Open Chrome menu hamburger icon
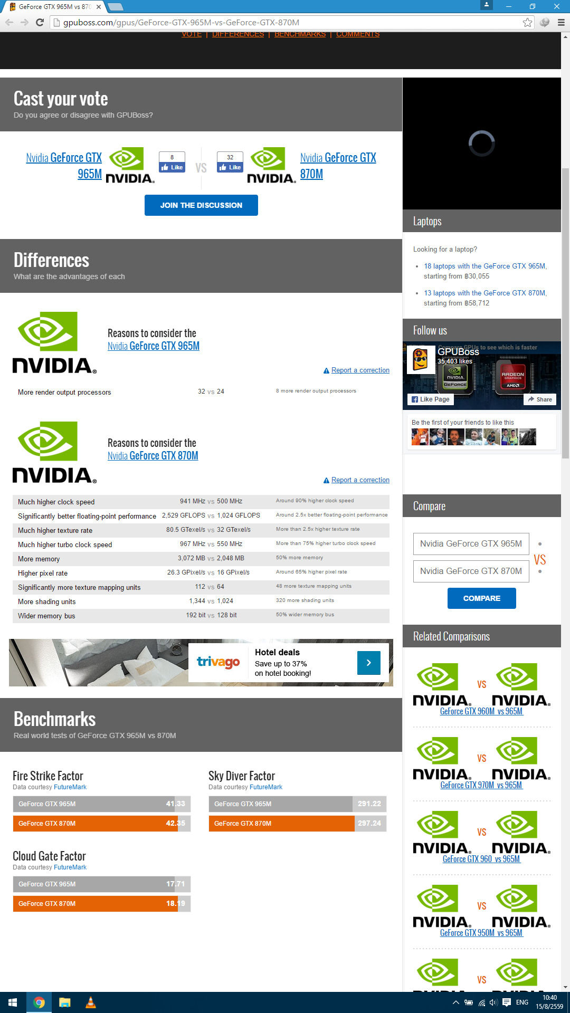This screenshot has height=1013, width=570. point(561,22)
